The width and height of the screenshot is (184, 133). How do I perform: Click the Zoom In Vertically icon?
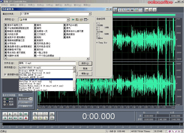click(x=52, y=114)
